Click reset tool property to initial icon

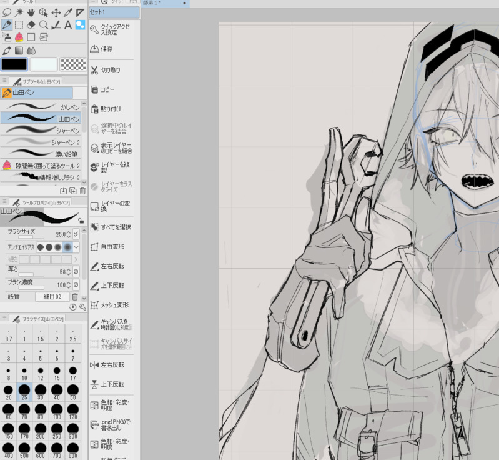pos(73,307)
